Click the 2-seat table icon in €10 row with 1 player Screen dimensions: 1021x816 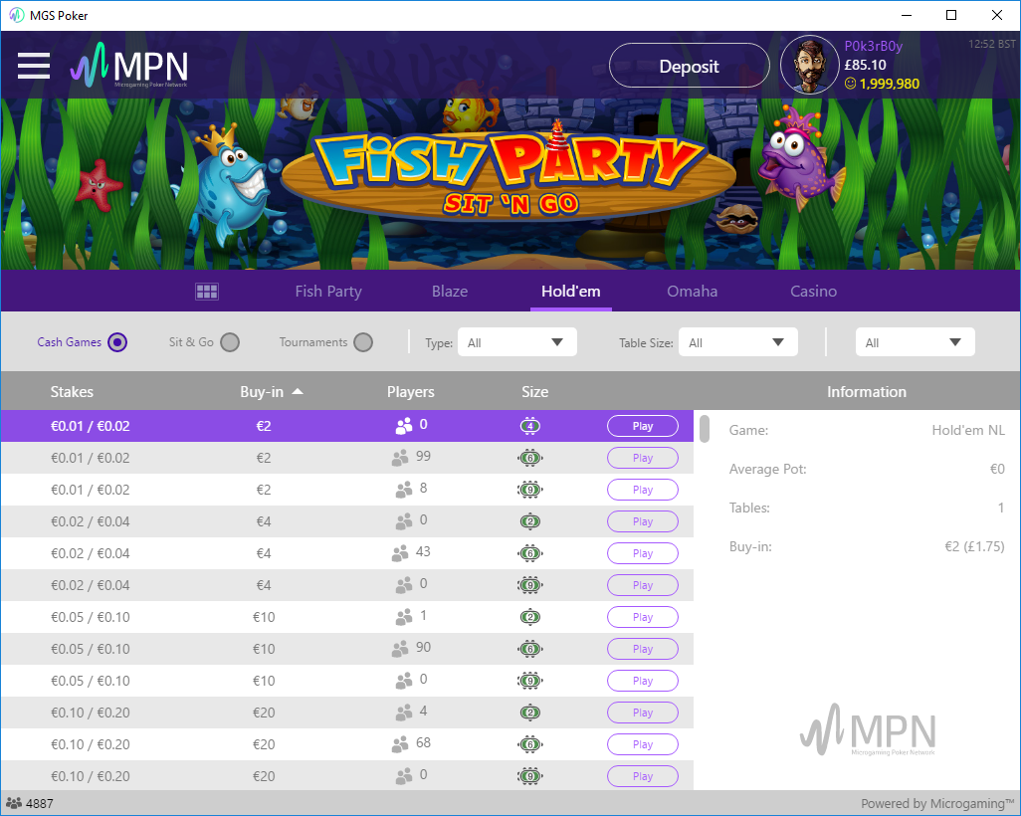point(530,617)
